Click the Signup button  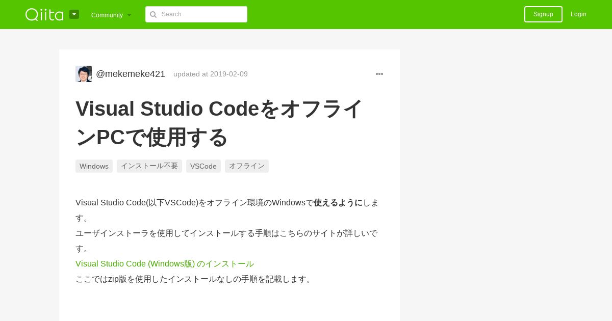pos(543,14)
